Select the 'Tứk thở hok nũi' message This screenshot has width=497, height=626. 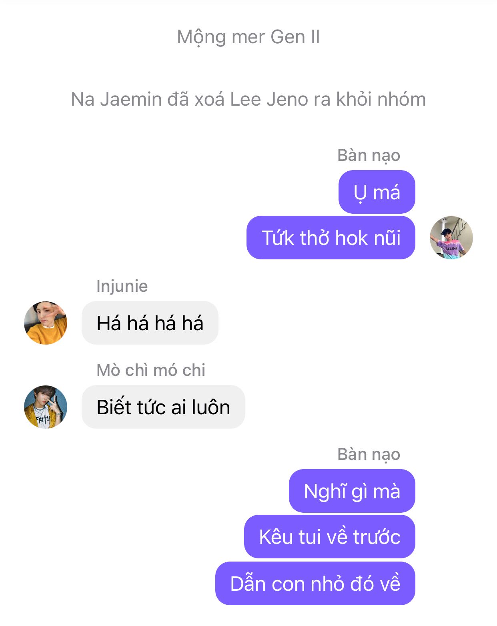[x=331, y=238]
